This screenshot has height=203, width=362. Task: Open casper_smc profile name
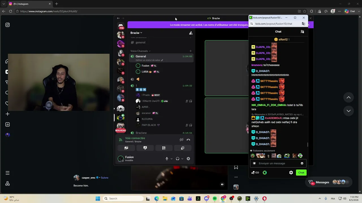point(89,178)
